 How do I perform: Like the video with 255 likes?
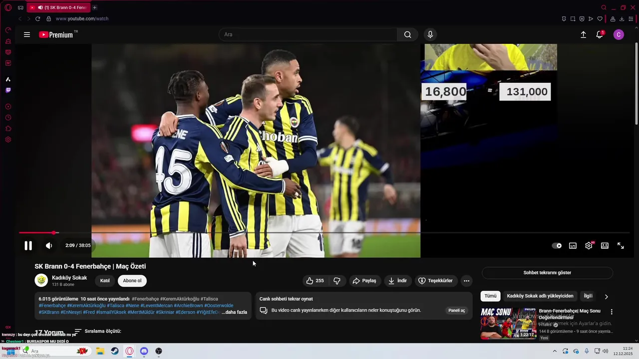coord(315,281)
